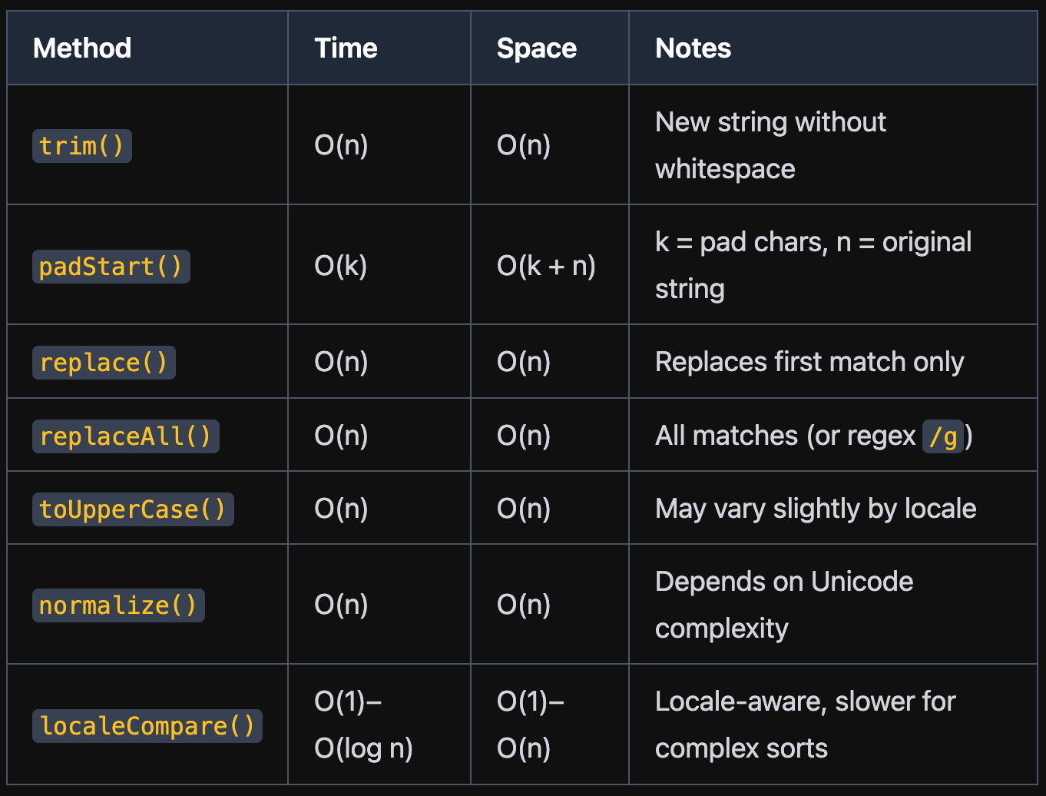Click 'Depends on Unicode complexity' note

point(784,605)
